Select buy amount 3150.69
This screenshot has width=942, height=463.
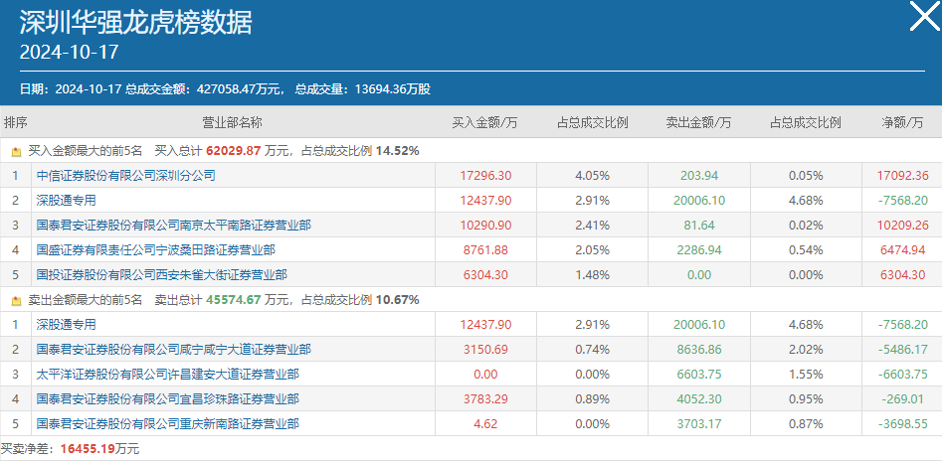coord(485,350)
